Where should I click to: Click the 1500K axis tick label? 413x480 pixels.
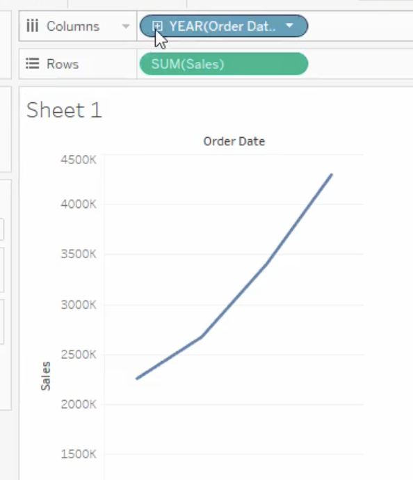coord(79,454)
